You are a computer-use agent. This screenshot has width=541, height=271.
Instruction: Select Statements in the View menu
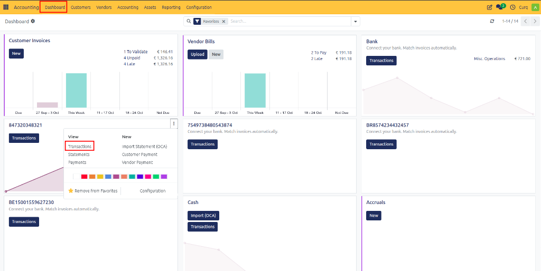79,154
